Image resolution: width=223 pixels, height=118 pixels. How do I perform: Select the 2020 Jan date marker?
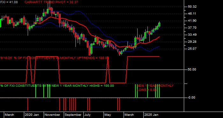[32, 115]
